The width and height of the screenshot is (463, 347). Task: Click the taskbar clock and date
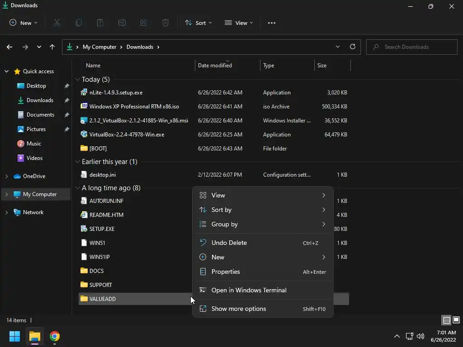(x=443, y=336)
